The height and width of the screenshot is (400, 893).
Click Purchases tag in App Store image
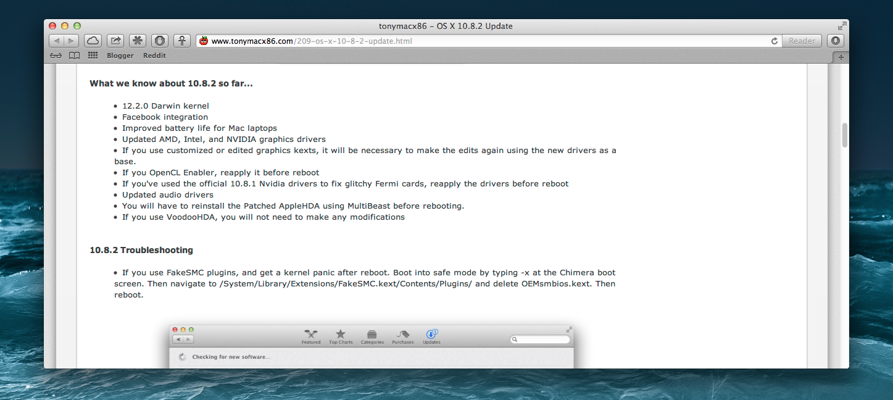pos(403,336)
